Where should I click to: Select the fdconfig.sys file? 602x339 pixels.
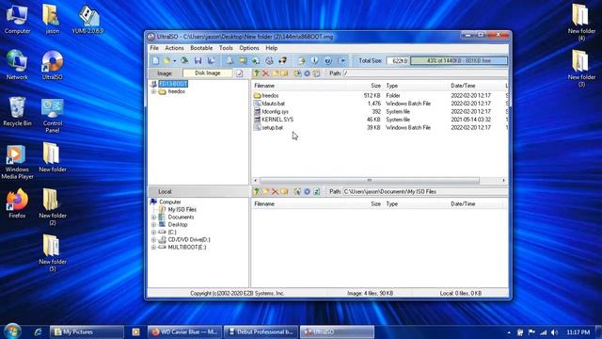275,111
